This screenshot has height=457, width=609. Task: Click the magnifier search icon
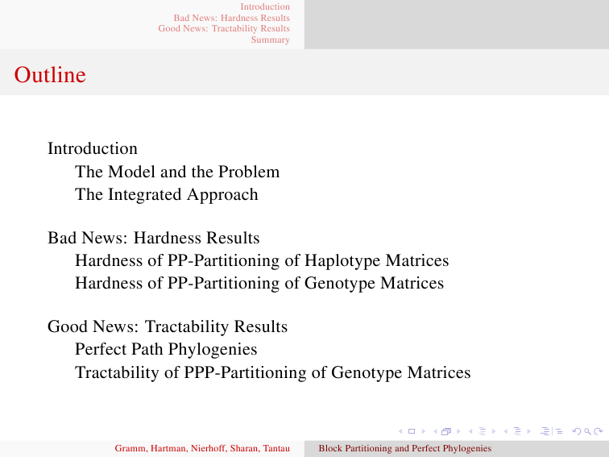pos(587,431)
